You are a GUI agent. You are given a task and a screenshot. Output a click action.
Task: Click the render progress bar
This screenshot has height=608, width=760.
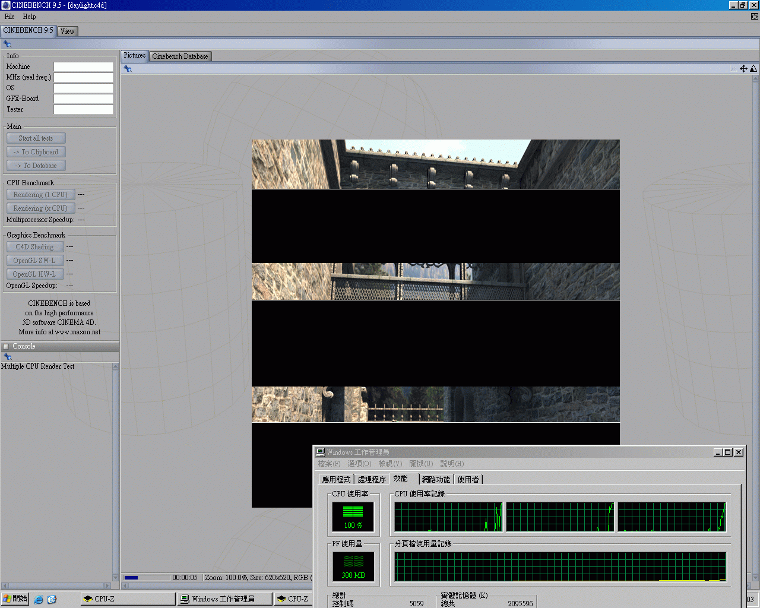[147, 578]
